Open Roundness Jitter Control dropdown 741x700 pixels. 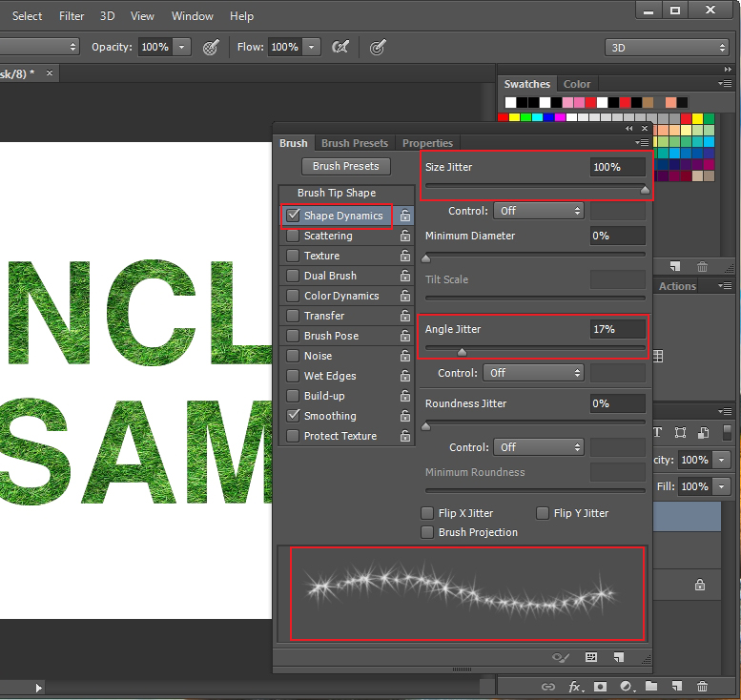coord(539,447)
